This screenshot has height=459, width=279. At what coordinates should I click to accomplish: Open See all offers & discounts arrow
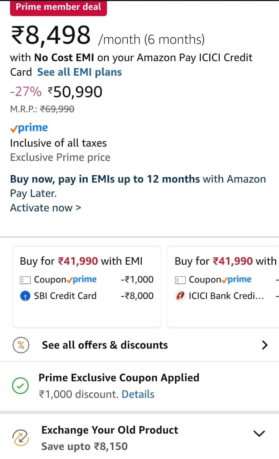tap(265, 345)
